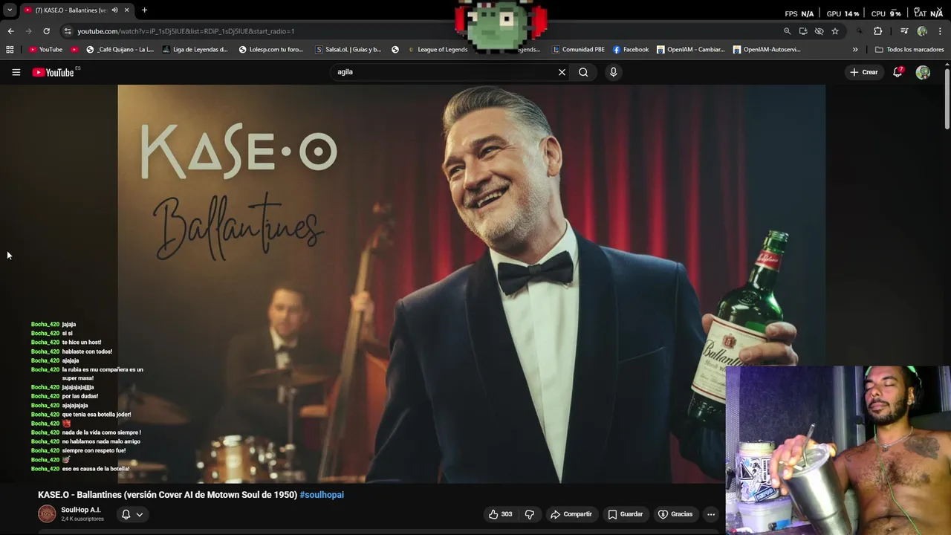This screenshot has height=535, width=951.
Task: View site information icon in address bar
Action: pos(68,31)
